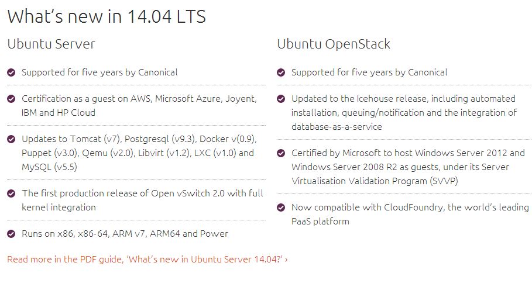Click checkmark icon next to Icehouse release item
Screen dimensions: 532x287
coord(281,99)
